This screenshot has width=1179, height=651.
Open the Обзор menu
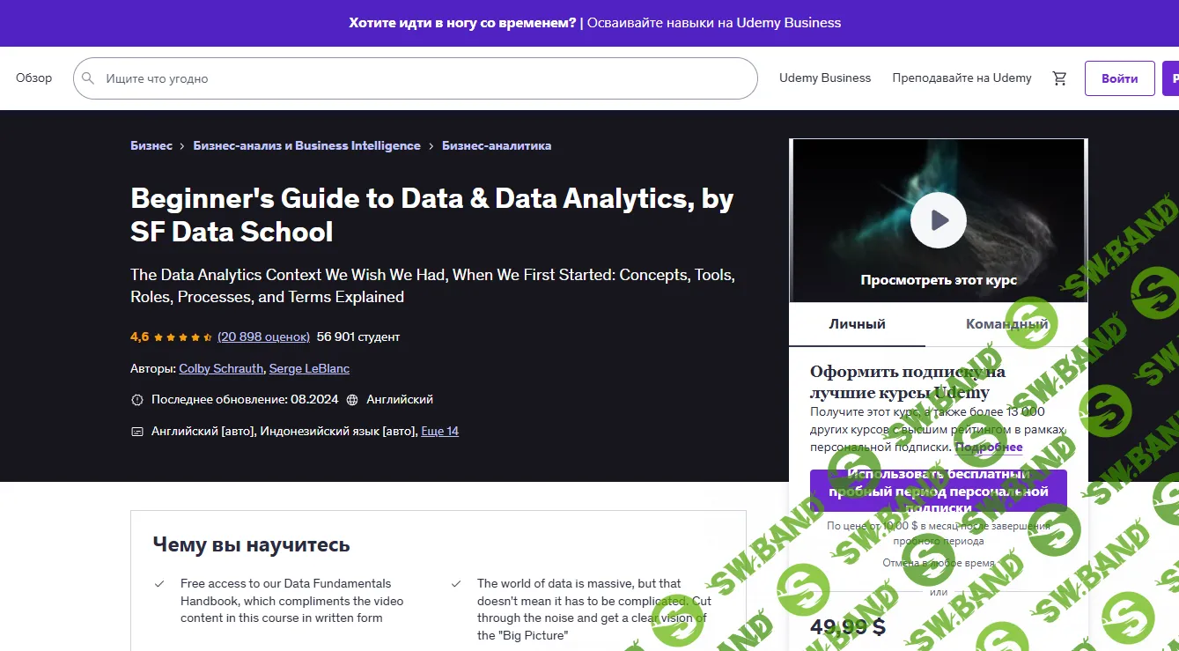pyautogui.click(x=33, y=78)
